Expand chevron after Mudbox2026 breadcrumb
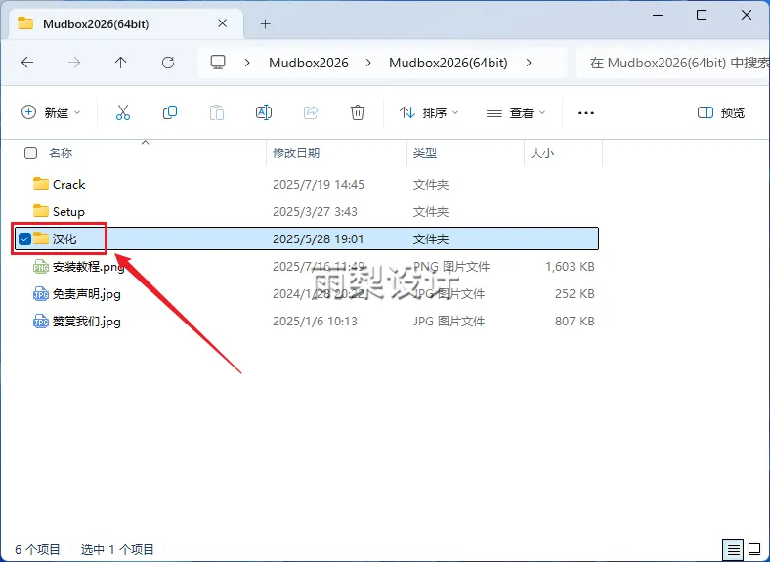 point(368,63)
